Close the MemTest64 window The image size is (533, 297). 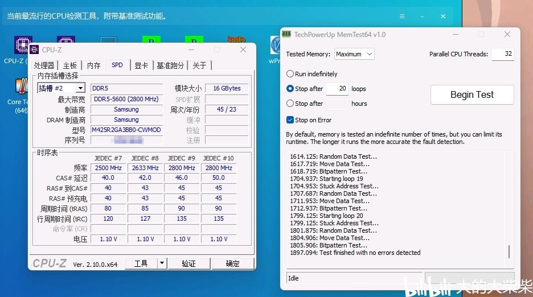pyautogui.click(x=507, y=34)
